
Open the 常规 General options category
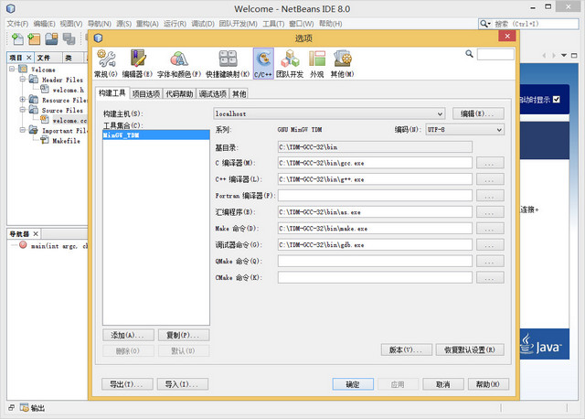[106, 63]
